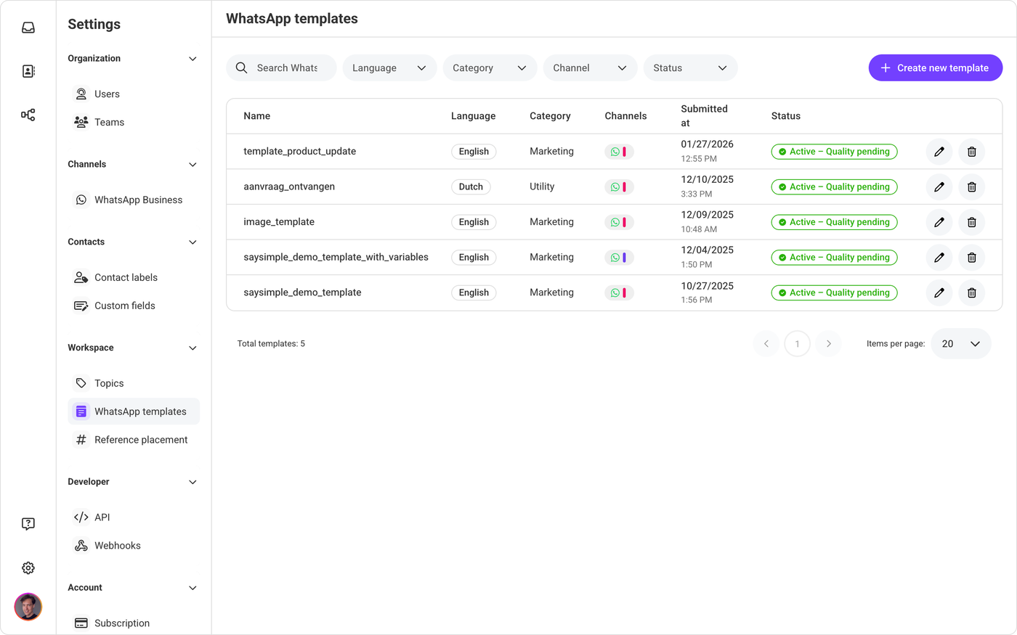Screen dimensions: 1017x635
Task: Go to WhatsApp Business channel settings
Action: (138, 200)
